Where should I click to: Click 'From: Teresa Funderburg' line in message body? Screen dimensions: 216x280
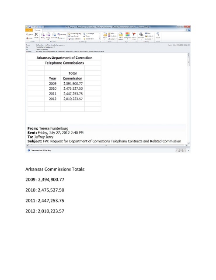(x=48, y=128)
